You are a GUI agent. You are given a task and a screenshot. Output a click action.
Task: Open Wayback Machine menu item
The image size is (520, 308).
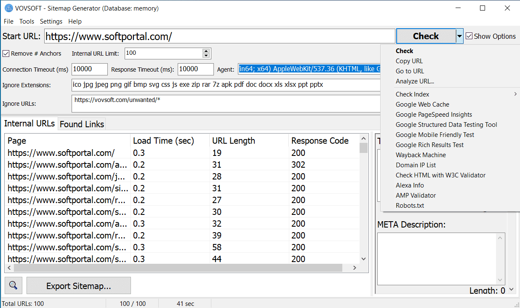pos(421,155)
